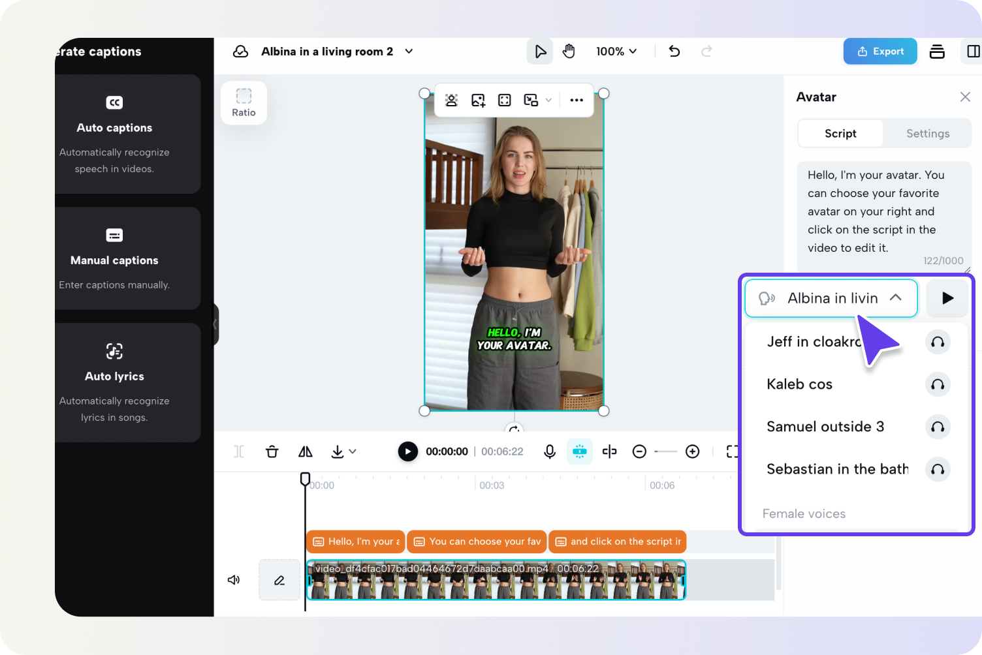
Task: Play the selected voice preview
Action: click(x=947, y=298)
